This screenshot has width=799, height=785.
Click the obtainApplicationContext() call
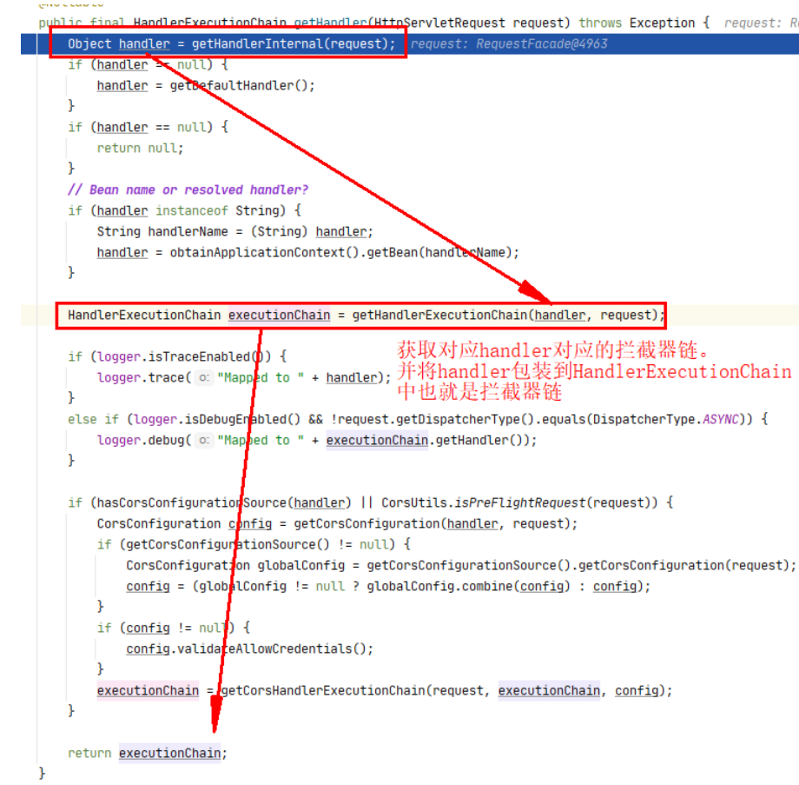tap(265, 252)
